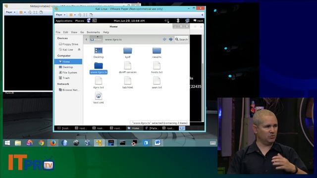The width and height of the screenshot is (317, 178).
Task: Open the Help menu in file manager
Action: coord(106,32)
